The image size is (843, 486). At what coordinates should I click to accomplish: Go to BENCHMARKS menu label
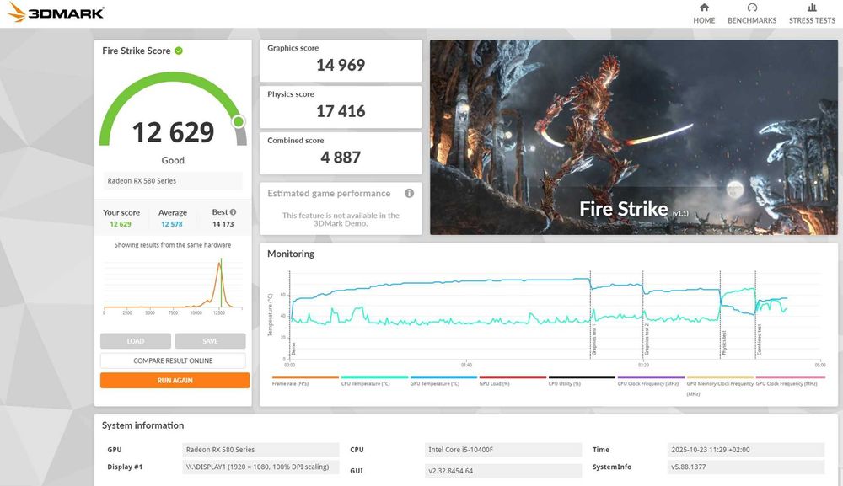(x=752, y=20)
